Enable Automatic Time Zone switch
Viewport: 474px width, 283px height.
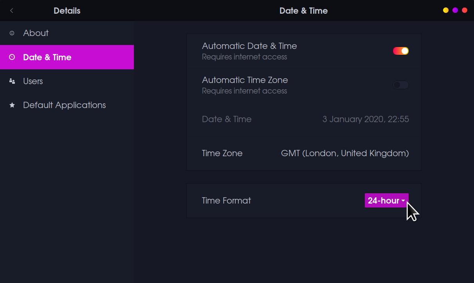[x=401, y=85]
